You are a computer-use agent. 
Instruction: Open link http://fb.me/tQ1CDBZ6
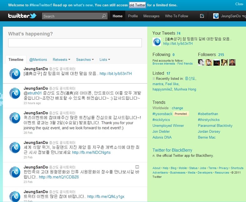click(x=59, y=177)
